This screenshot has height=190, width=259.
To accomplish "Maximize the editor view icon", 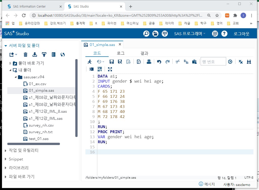I will click(x=110, y=69).
